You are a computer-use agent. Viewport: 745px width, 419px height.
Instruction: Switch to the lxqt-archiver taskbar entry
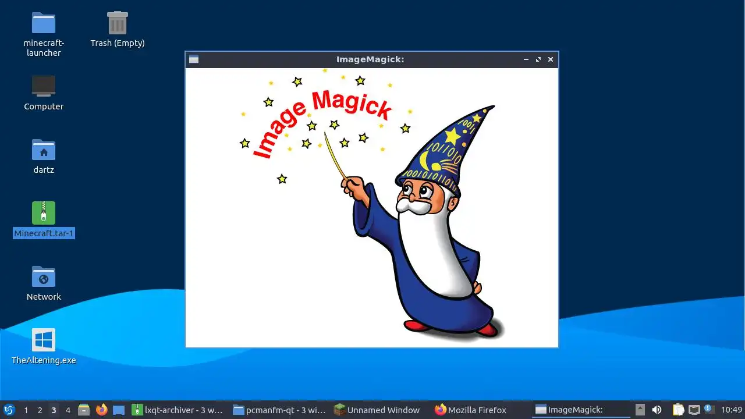coord(178,410)
